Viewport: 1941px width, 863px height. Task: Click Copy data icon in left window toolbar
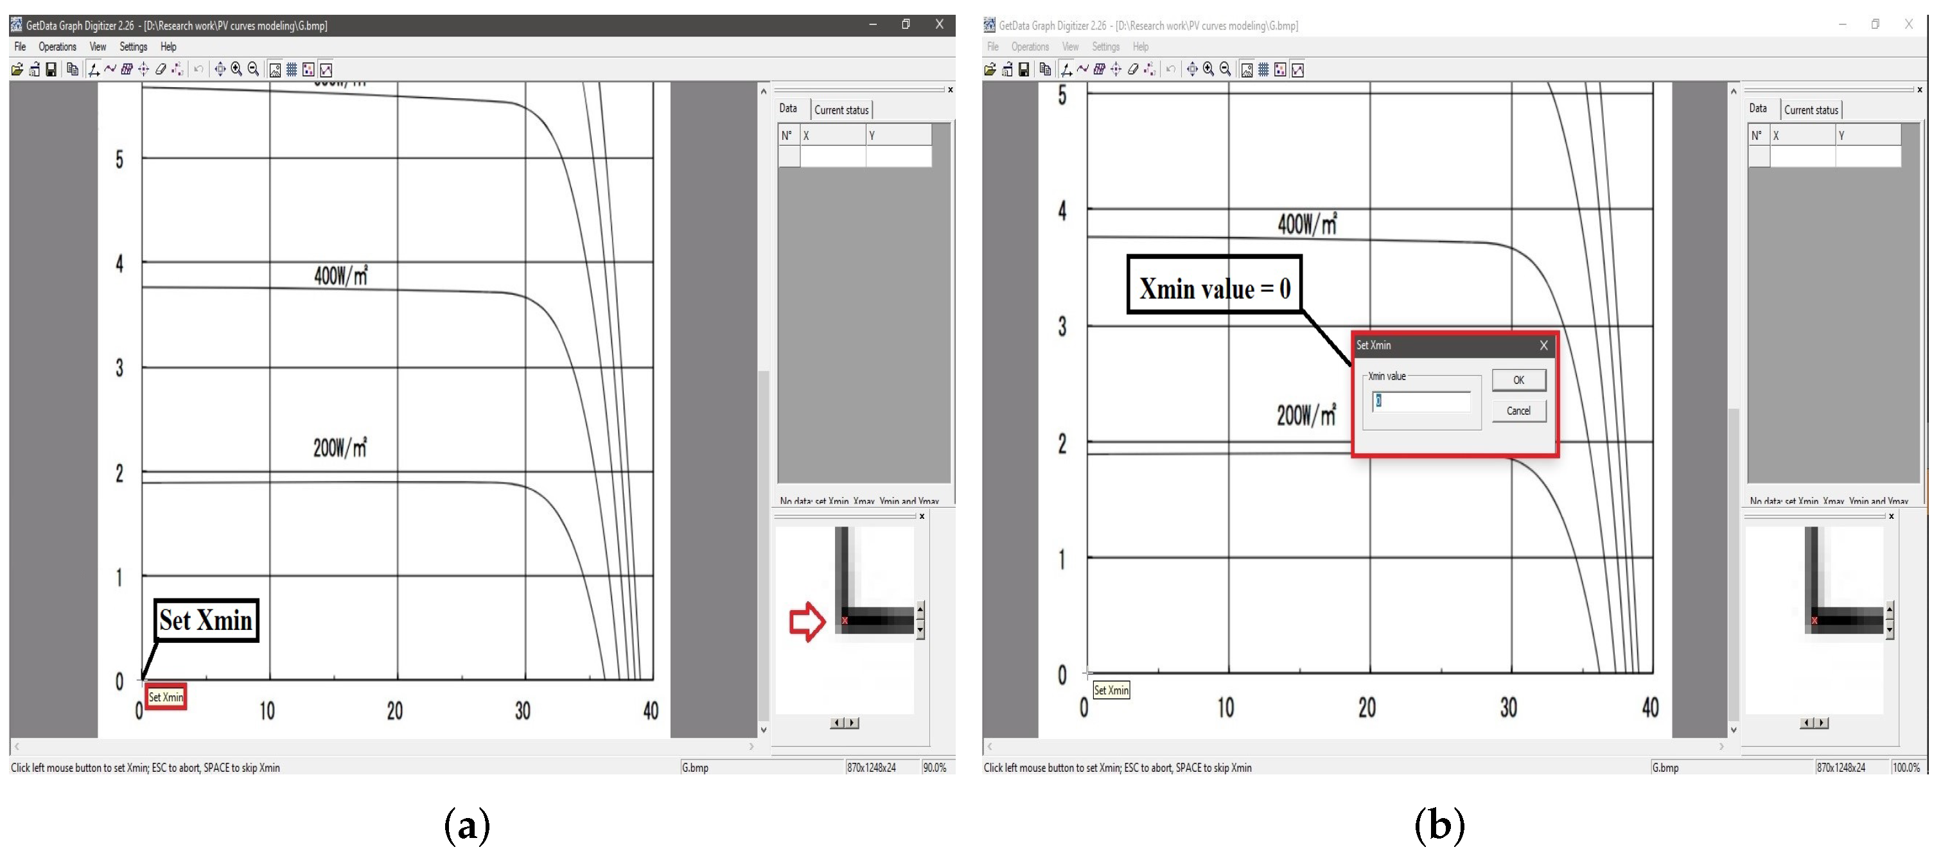coord(73,70)
